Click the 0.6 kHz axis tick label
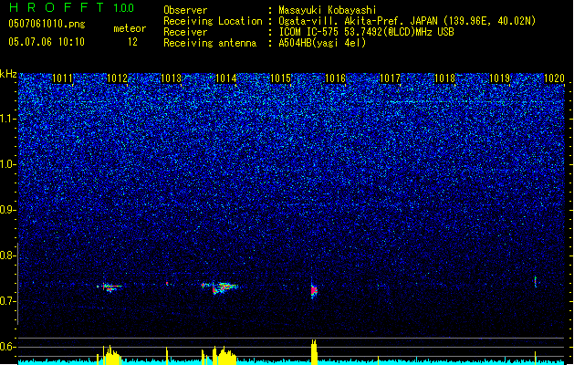 click(8, 347)
